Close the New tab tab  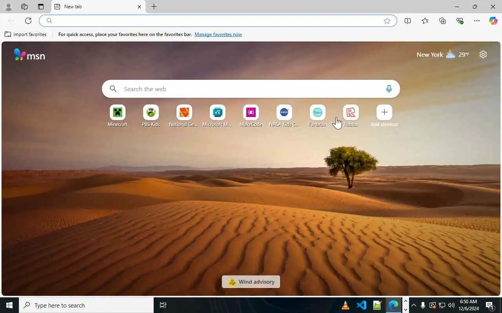(x=139, y=7)
